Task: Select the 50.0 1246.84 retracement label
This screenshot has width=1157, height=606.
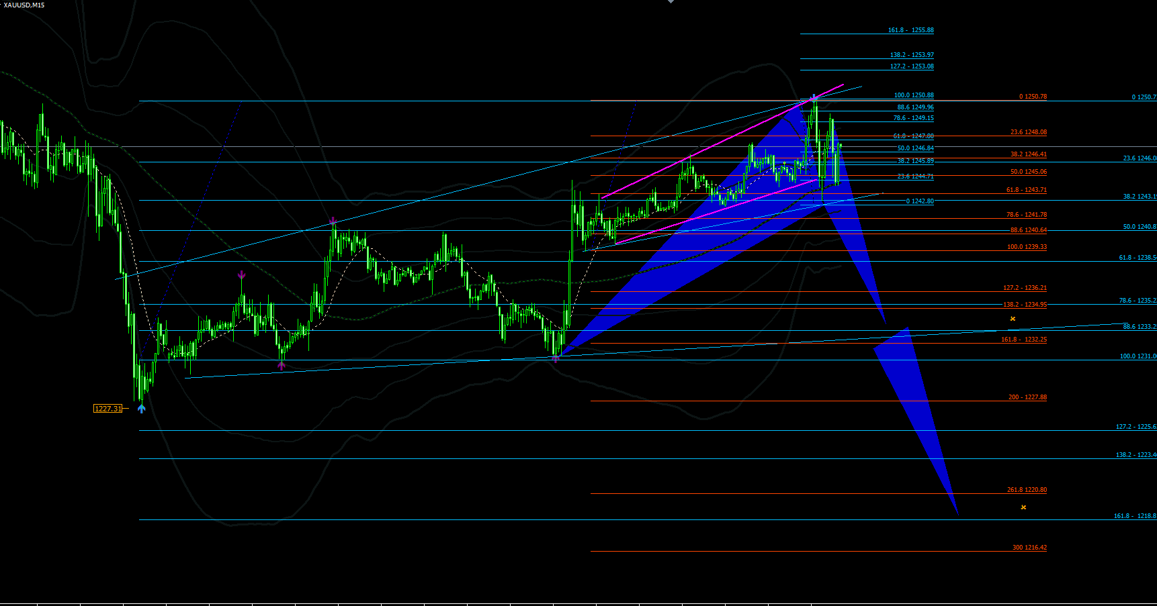Action: click(915, 148)
